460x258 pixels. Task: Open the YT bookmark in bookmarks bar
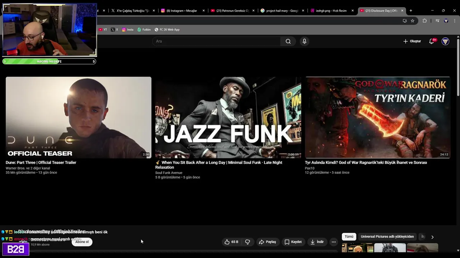coord(103,30)
